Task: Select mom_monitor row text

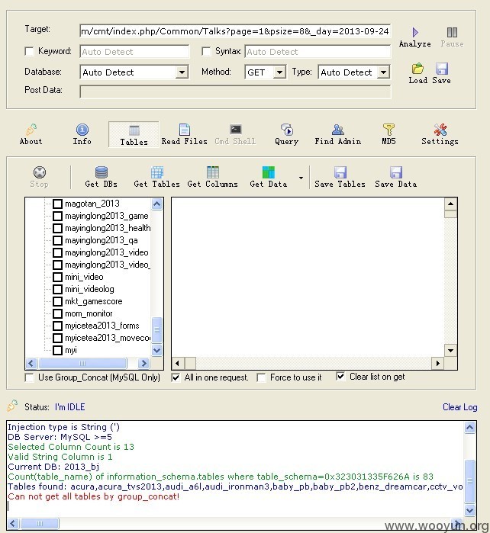Action: tap(89, 313)
